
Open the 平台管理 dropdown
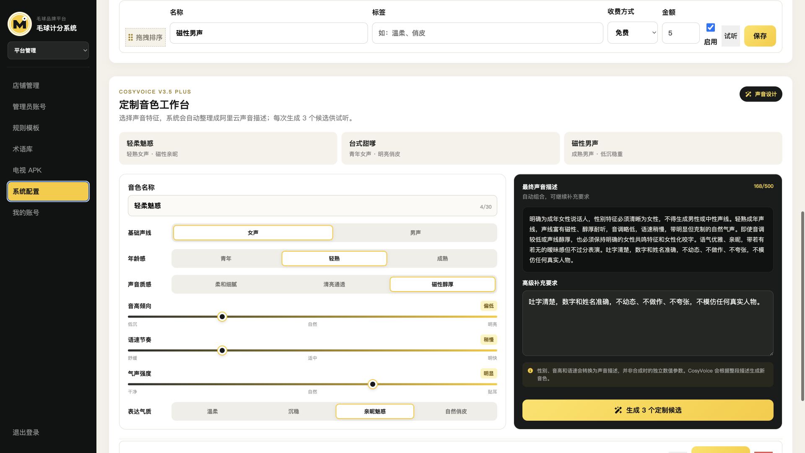[48, 51]
